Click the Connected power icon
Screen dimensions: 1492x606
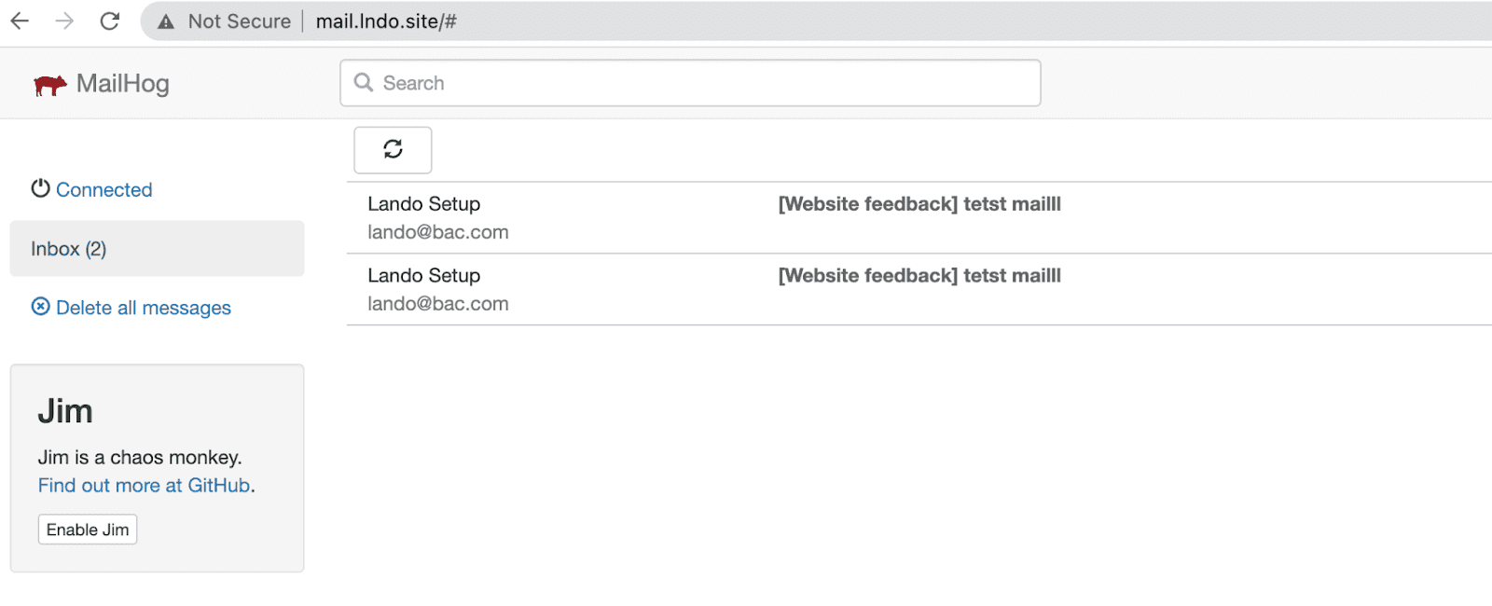[x=40, y=188]
